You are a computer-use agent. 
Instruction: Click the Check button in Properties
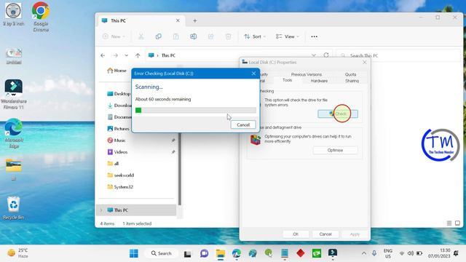tap(338, 114)
